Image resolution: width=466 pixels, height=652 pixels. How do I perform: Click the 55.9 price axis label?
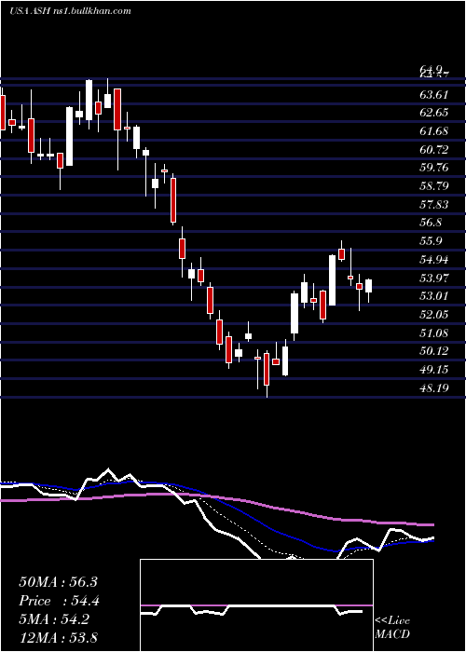431,241
